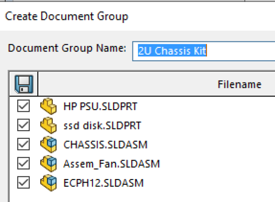
Task: Click the Create Document Group title
Action: coord(67,17)
